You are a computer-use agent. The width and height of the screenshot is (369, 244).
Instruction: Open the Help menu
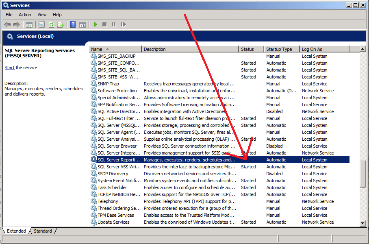57,15
